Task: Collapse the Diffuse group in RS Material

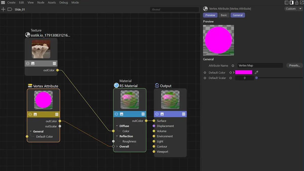Action: click(117, 126)
